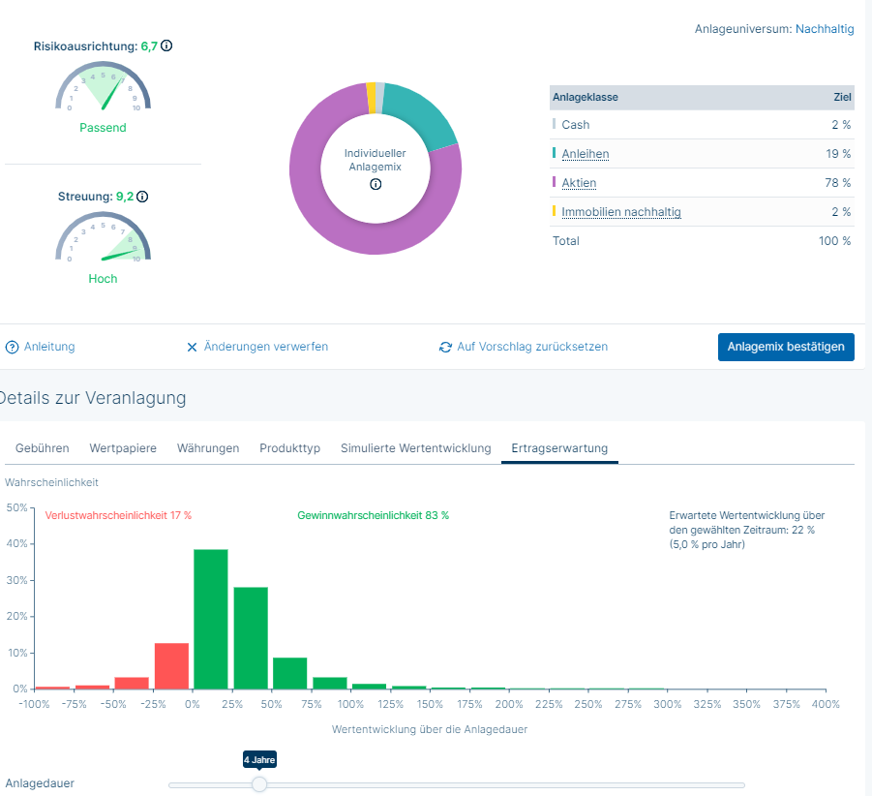The height and width of the screenshot is (796, 872).
Task: Click the refresh icon for Vorschlag zurücksetzen
Action: tap(445, 347)
